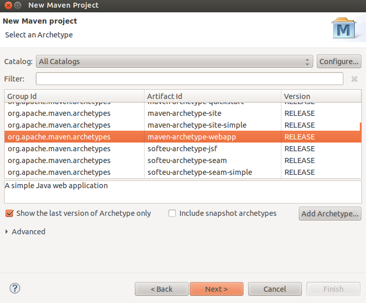Open the Catalog dropdown

[174, 62]
